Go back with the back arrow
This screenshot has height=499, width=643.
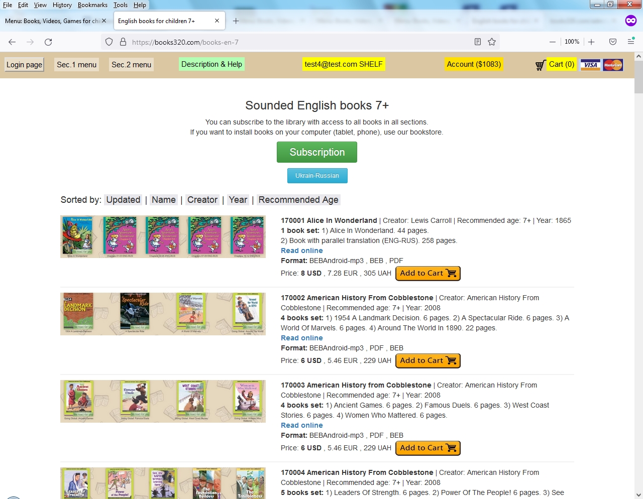(13, 42)
